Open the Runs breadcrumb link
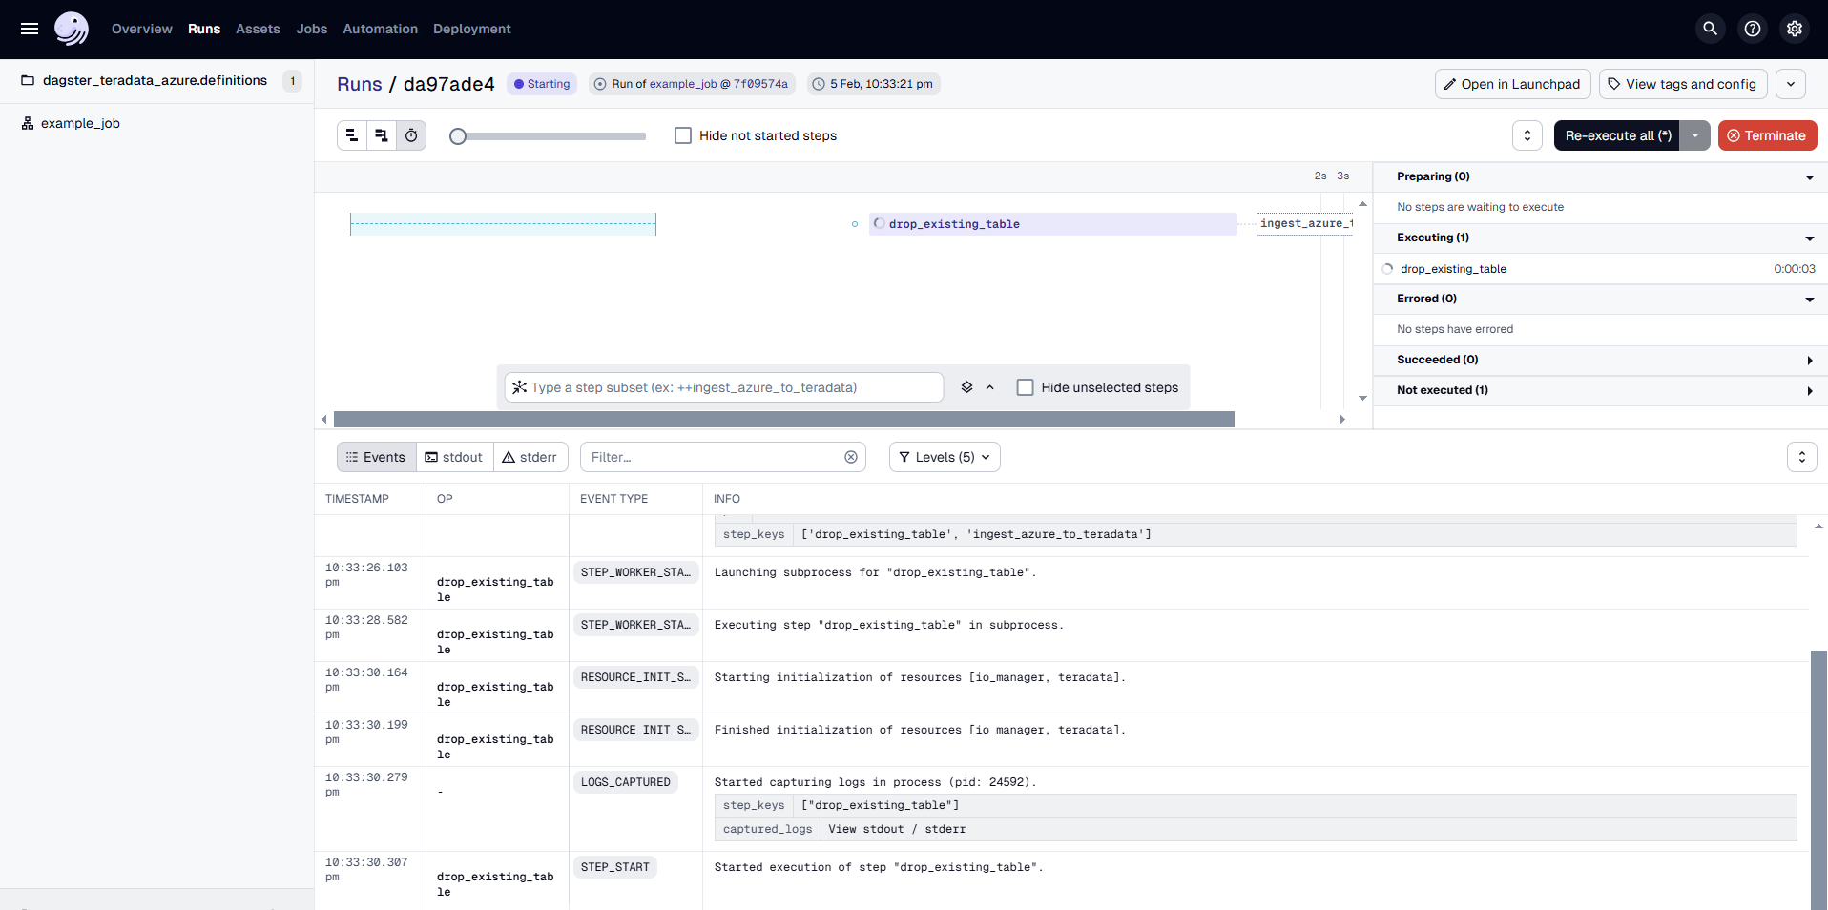This screenshot has height=910, width=1828. pos(360,84)
